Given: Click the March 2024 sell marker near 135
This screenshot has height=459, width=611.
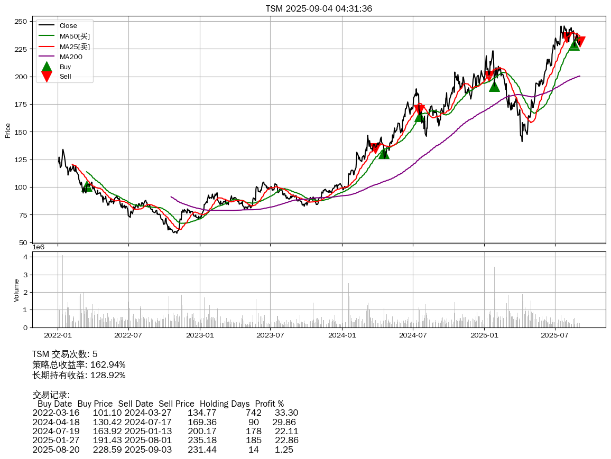Looking at the screenshot, I should [375, 148].
